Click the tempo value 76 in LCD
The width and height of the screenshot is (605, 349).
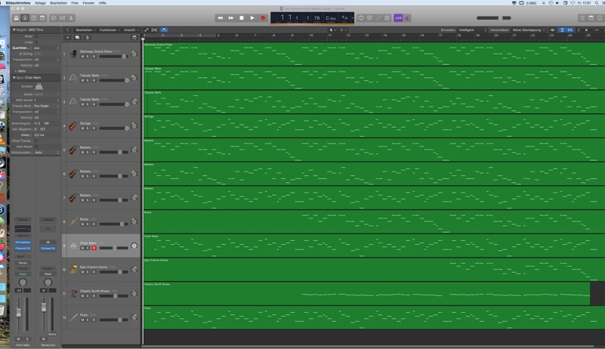click(316, 18)
